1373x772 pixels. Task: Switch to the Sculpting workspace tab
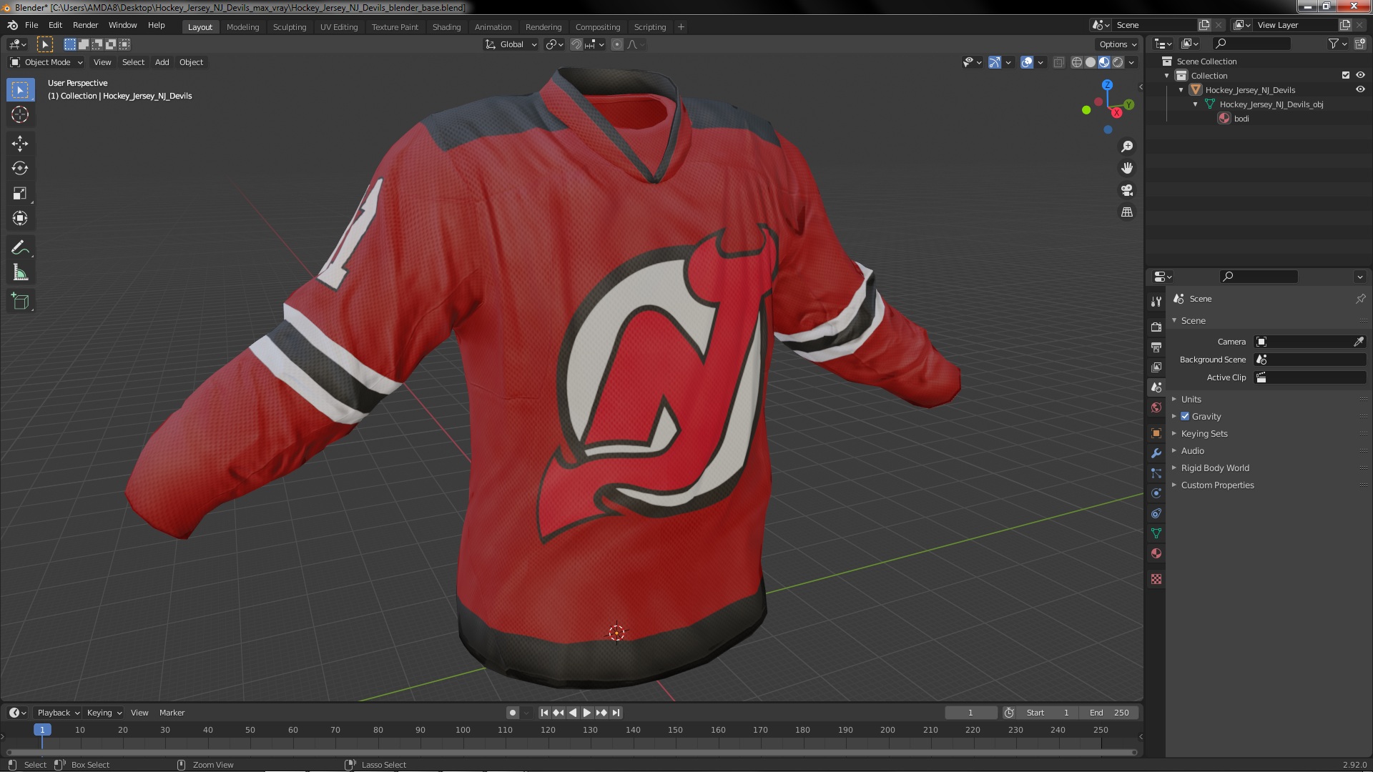coord(289,27)
